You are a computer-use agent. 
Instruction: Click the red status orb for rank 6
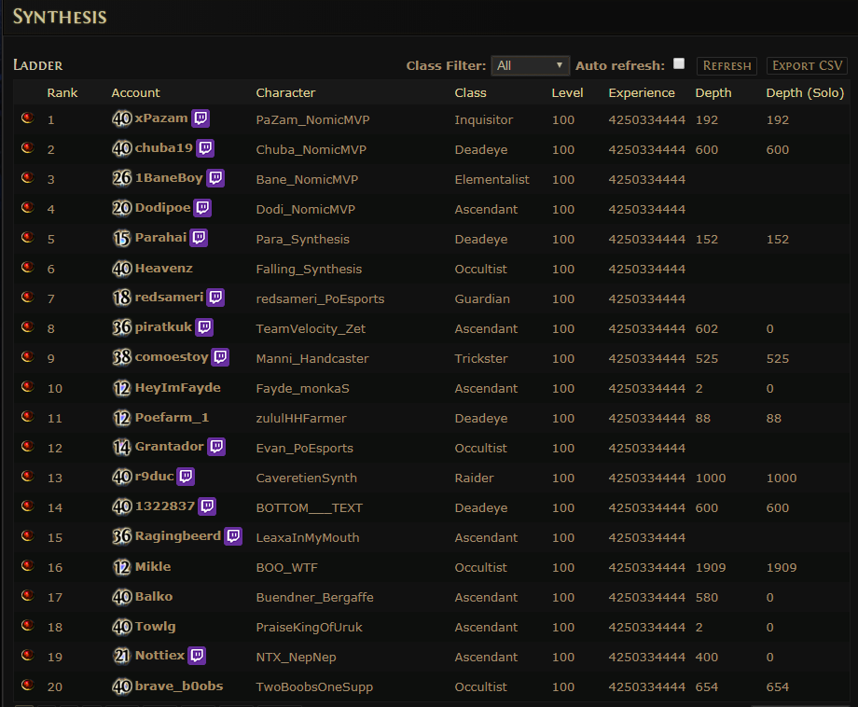coord(27,267)
